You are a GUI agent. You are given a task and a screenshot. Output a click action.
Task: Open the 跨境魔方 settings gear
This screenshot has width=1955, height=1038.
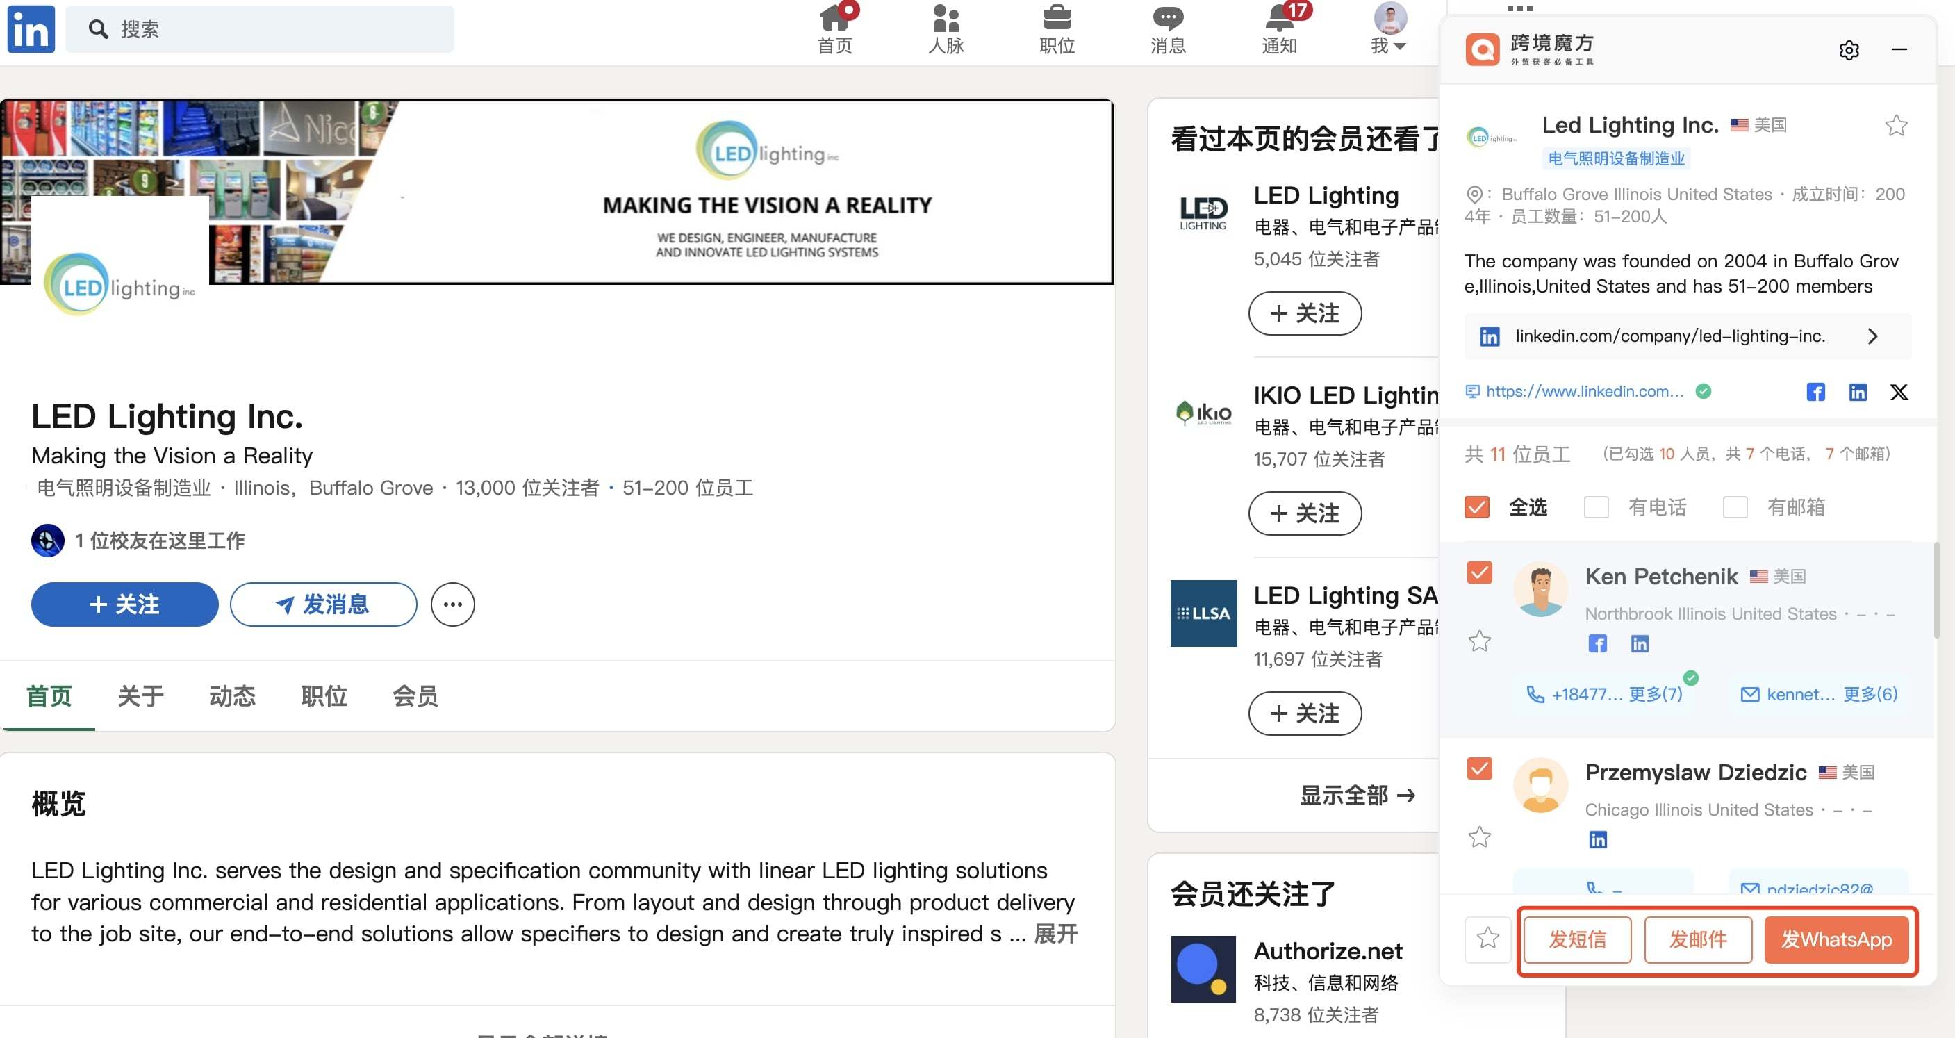point(1849,50)
